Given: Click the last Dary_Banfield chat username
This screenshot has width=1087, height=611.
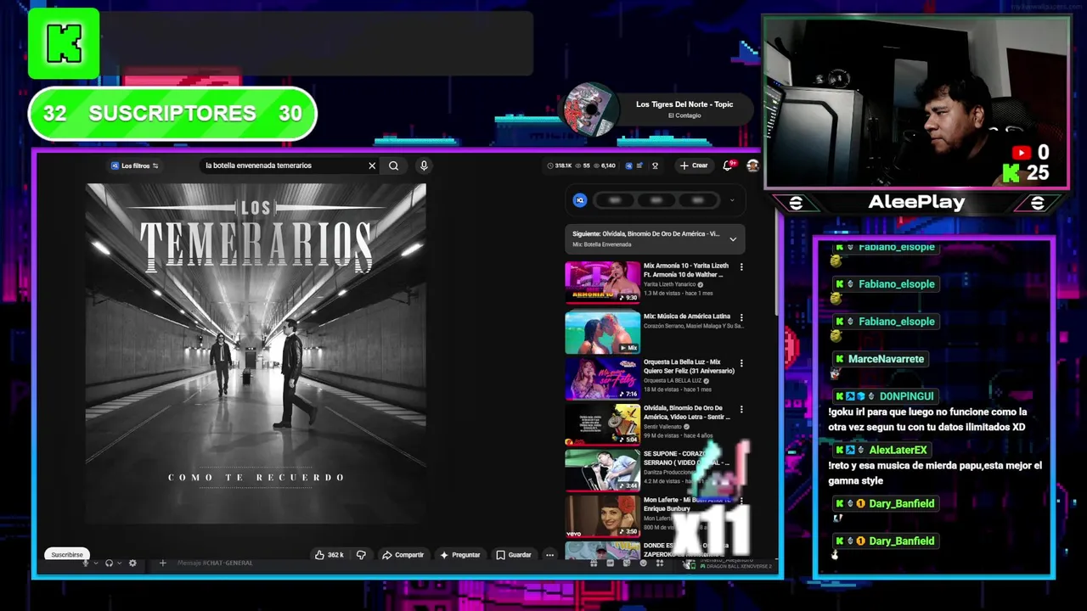Looking at the screenshot, I should [x=901, y=541].
